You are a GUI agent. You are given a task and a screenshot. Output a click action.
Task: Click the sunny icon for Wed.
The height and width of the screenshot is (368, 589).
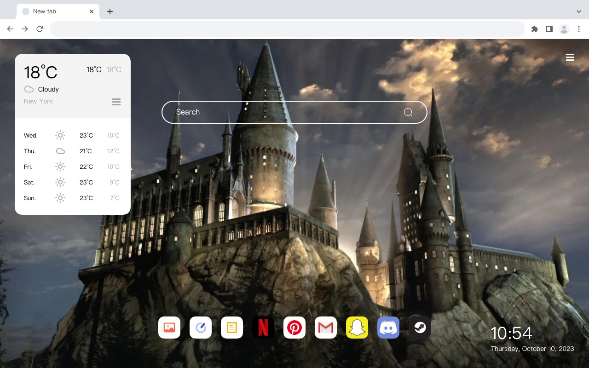[x=60, y=135]
